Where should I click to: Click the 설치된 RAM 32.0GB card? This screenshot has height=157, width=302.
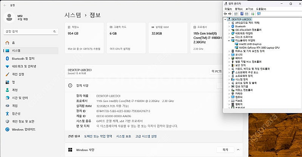(x=168, y=38)
